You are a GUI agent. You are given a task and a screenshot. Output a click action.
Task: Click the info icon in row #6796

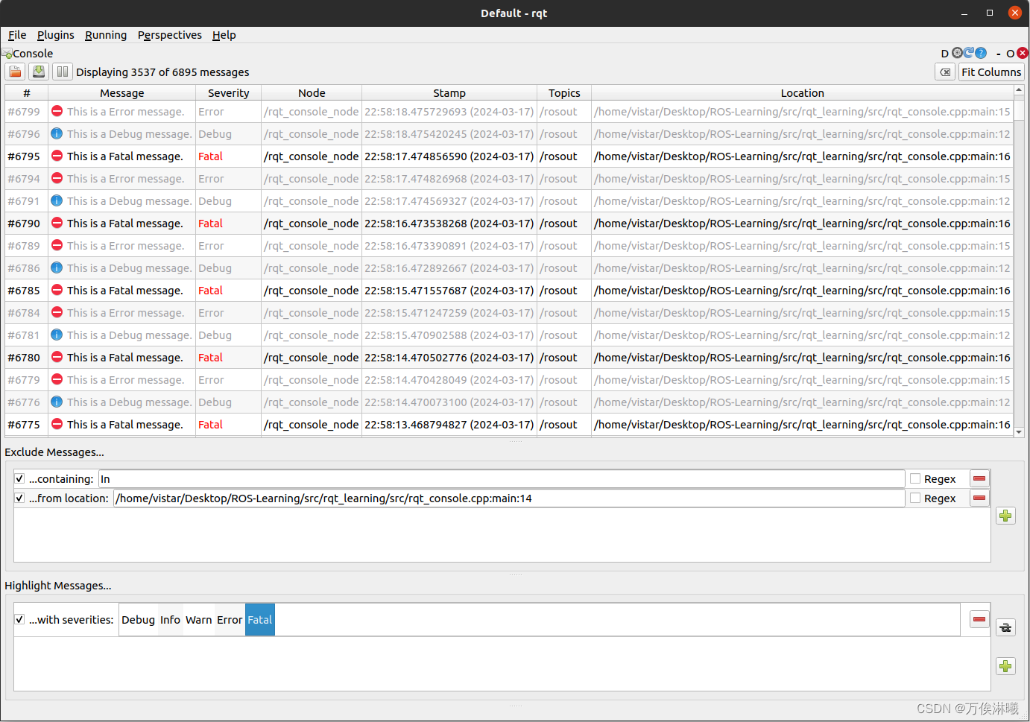coord(57,134)
